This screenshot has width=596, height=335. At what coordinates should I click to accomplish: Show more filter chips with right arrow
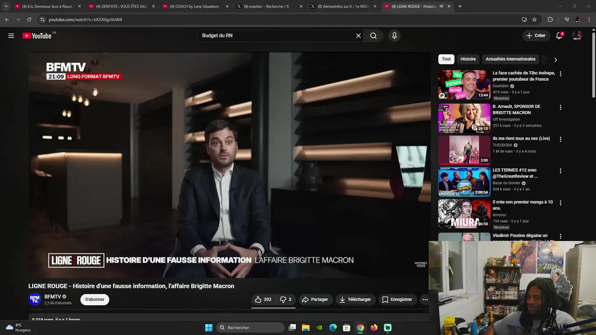coord(555,60)
